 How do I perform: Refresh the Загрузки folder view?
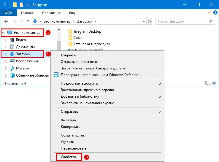[x=149, y=21]
